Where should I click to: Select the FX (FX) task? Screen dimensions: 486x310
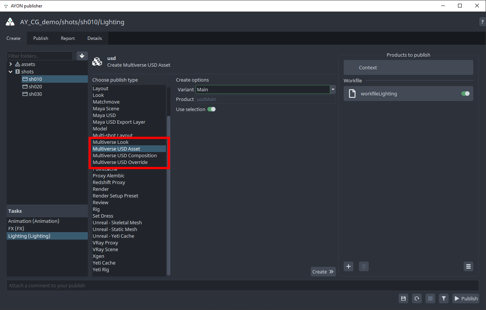(x=47, y=228)
